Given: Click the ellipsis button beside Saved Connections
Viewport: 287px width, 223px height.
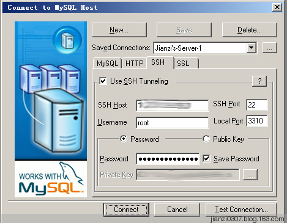Looking at the screenshot, I should click(x=269, y=48).
